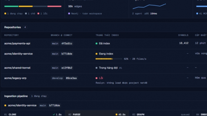Click the latency sparkline chart
Viewport: 207px width, 116px height.
[149, 6]
